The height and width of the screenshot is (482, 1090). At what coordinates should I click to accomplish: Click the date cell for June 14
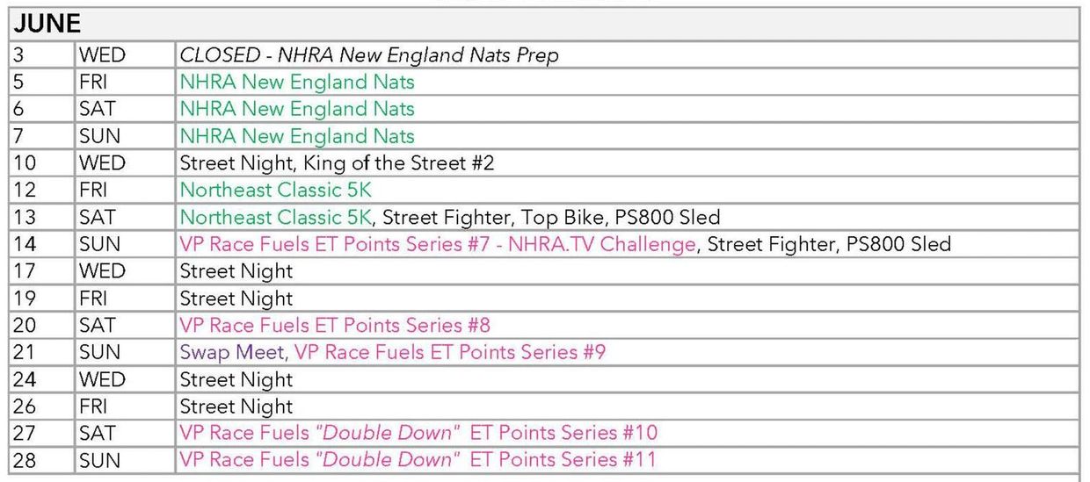coord(25,244)
